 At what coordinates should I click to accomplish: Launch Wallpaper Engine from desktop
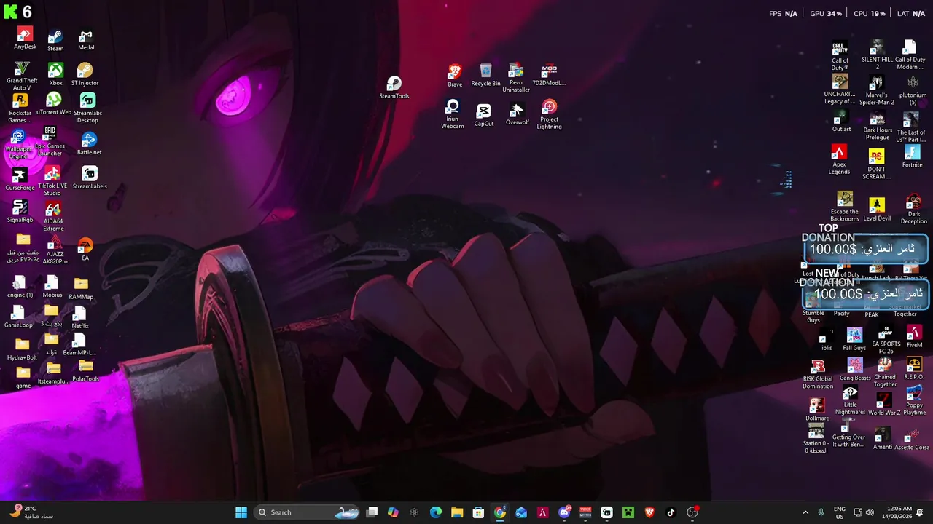pyautogui.click(x=18, y=145)
